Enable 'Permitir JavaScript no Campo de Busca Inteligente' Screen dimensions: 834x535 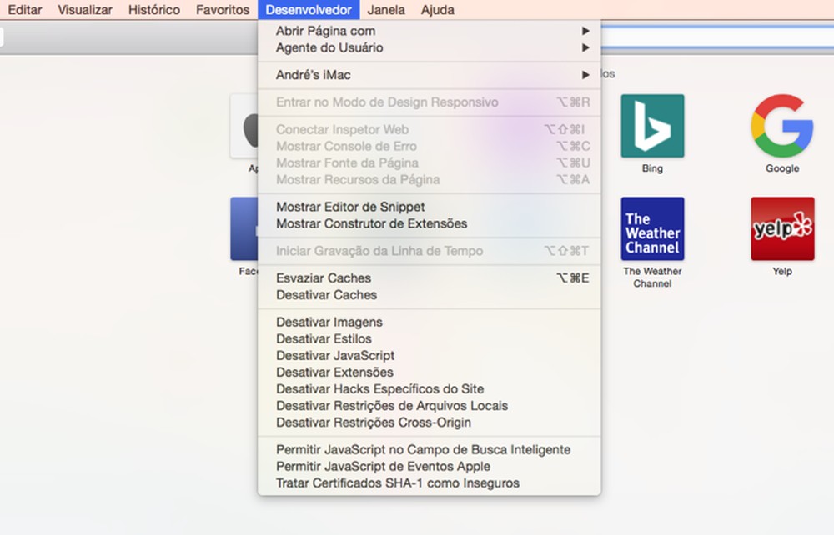423,449
